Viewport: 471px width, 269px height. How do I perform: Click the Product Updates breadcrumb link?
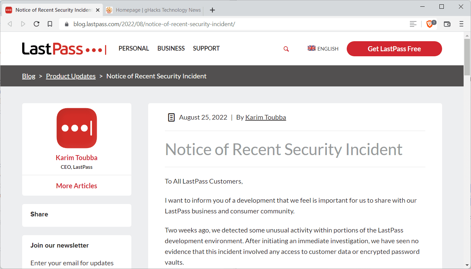tap(71, 76)
